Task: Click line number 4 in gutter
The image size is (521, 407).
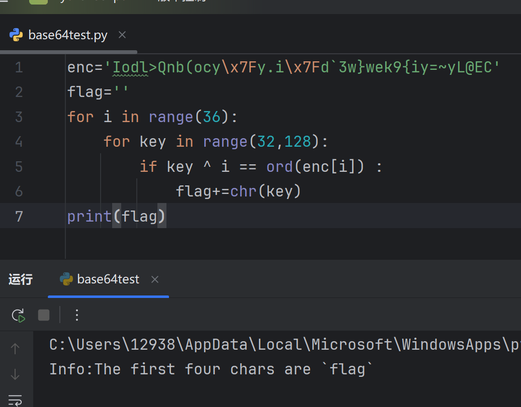Action: click(x=19, y=142)
